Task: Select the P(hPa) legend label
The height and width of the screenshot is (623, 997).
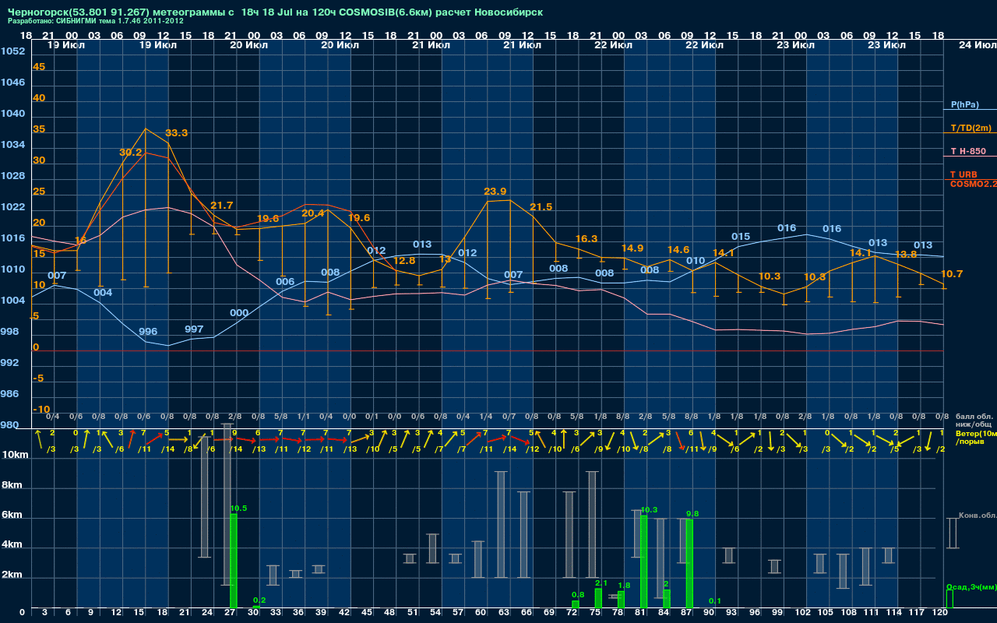Action: point(964,104)
